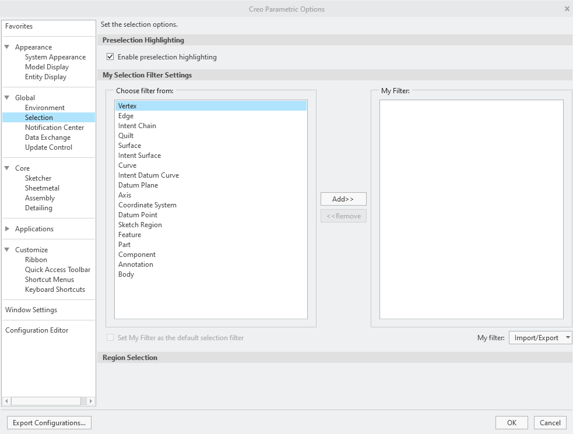Click the right arrow of the sidebar scrollbar

[91, 401]
